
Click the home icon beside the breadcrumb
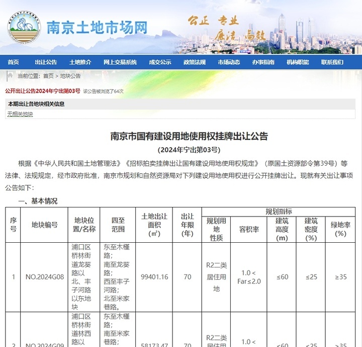point(10,76)
